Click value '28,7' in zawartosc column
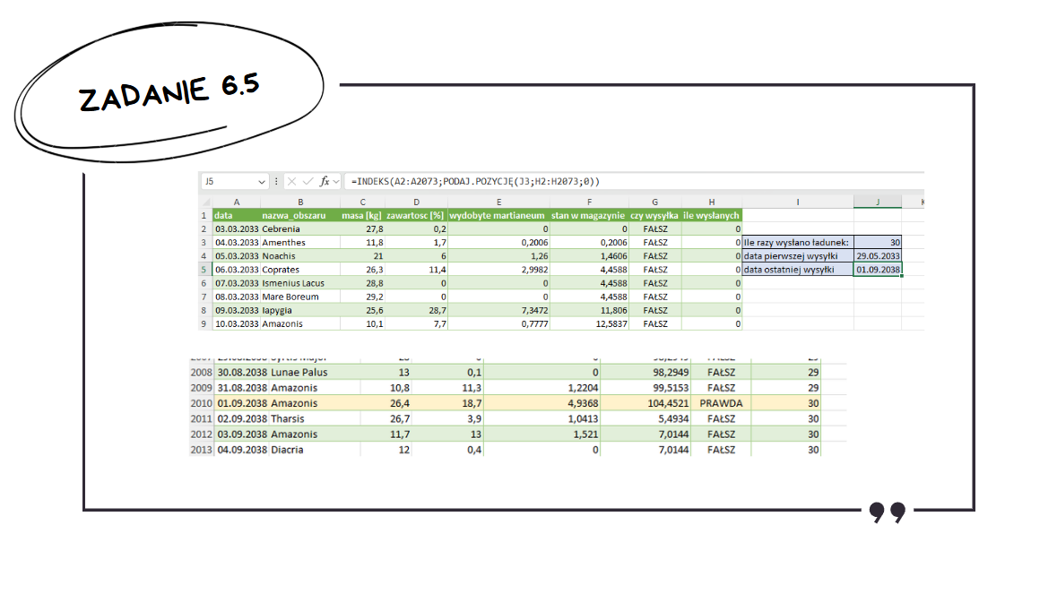Screen dimensions: 1057x594 (x=438, y=311)
